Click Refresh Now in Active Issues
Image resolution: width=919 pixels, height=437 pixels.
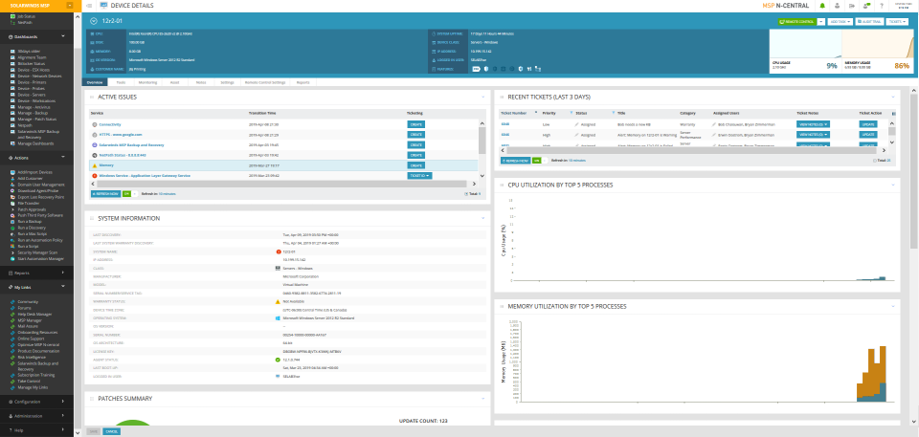tap(105, 193)
